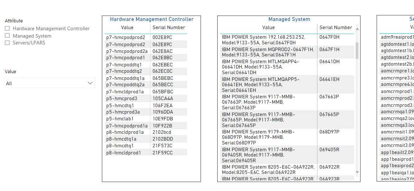The height and width of the screenshot is (191, 414).
Task: Select IBM POWER System 192.168.253.252 row
Action: (x=287, y=40)
